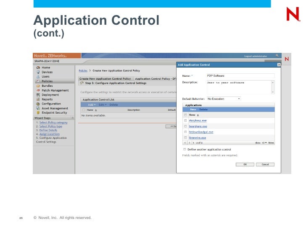Click Delete in Applications toolbar
The height and width of the screenshot is (229, 306).
pyautogui.click(x=203, y=109)
